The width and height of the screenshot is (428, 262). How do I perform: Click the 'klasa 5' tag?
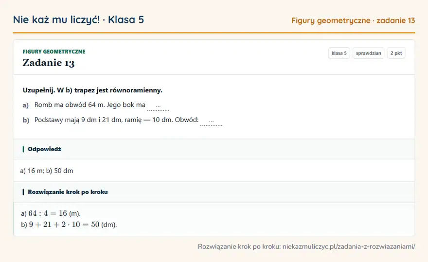(339, 53)
